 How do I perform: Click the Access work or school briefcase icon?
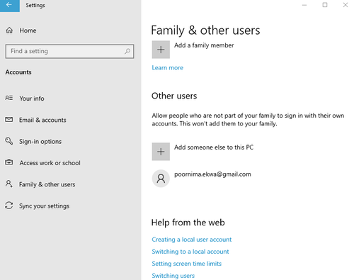(9, 162)
